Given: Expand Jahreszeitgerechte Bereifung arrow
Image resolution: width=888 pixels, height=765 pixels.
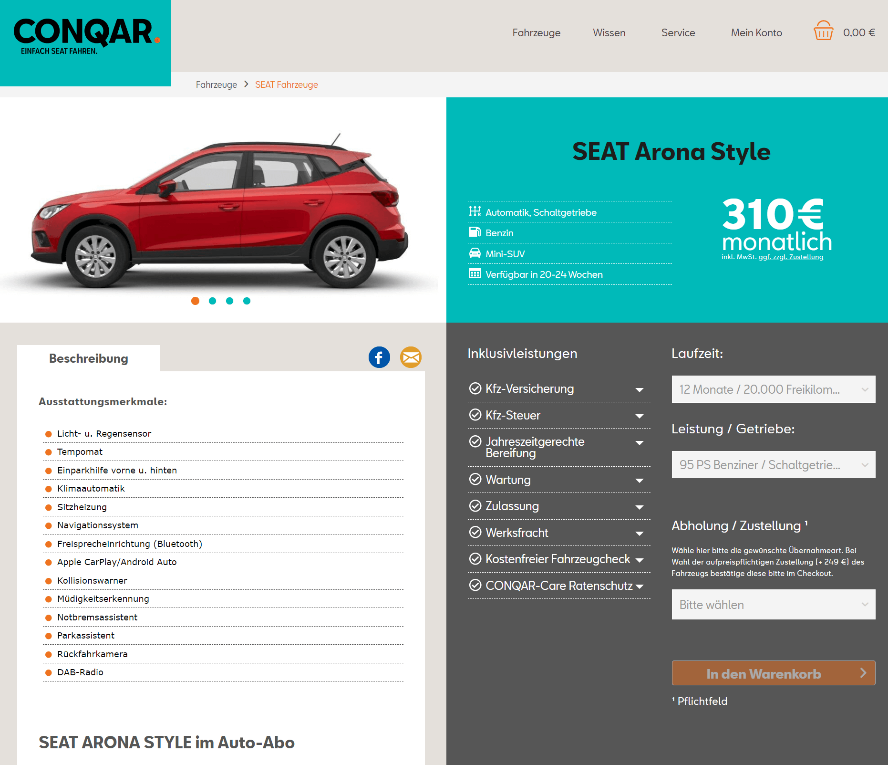Looking at the screenshot, I should [640, 443].
